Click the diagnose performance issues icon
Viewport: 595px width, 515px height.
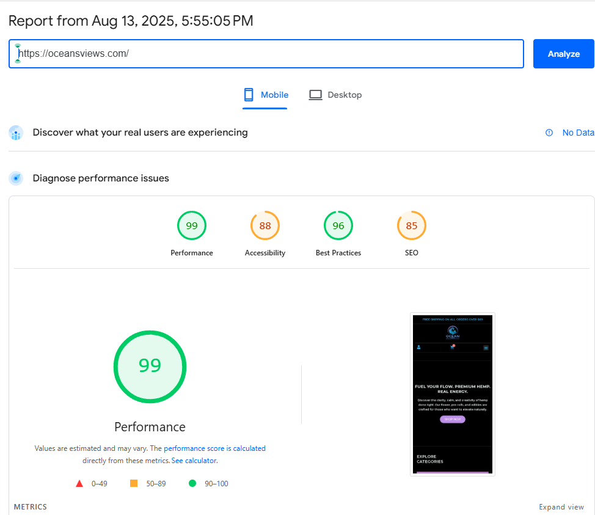point(16,178)
